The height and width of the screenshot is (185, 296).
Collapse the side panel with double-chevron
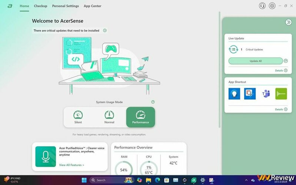tap(288, 22)
